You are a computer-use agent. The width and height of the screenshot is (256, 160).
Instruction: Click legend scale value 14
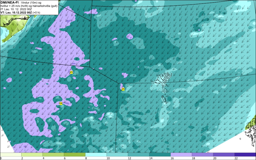pyautogui.click(x=151, y=158)
